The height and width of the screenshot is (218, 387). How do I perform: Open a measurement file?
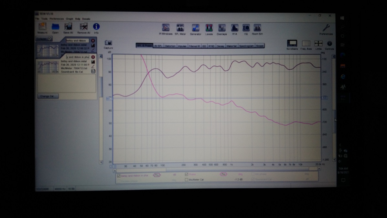(55, 28)
